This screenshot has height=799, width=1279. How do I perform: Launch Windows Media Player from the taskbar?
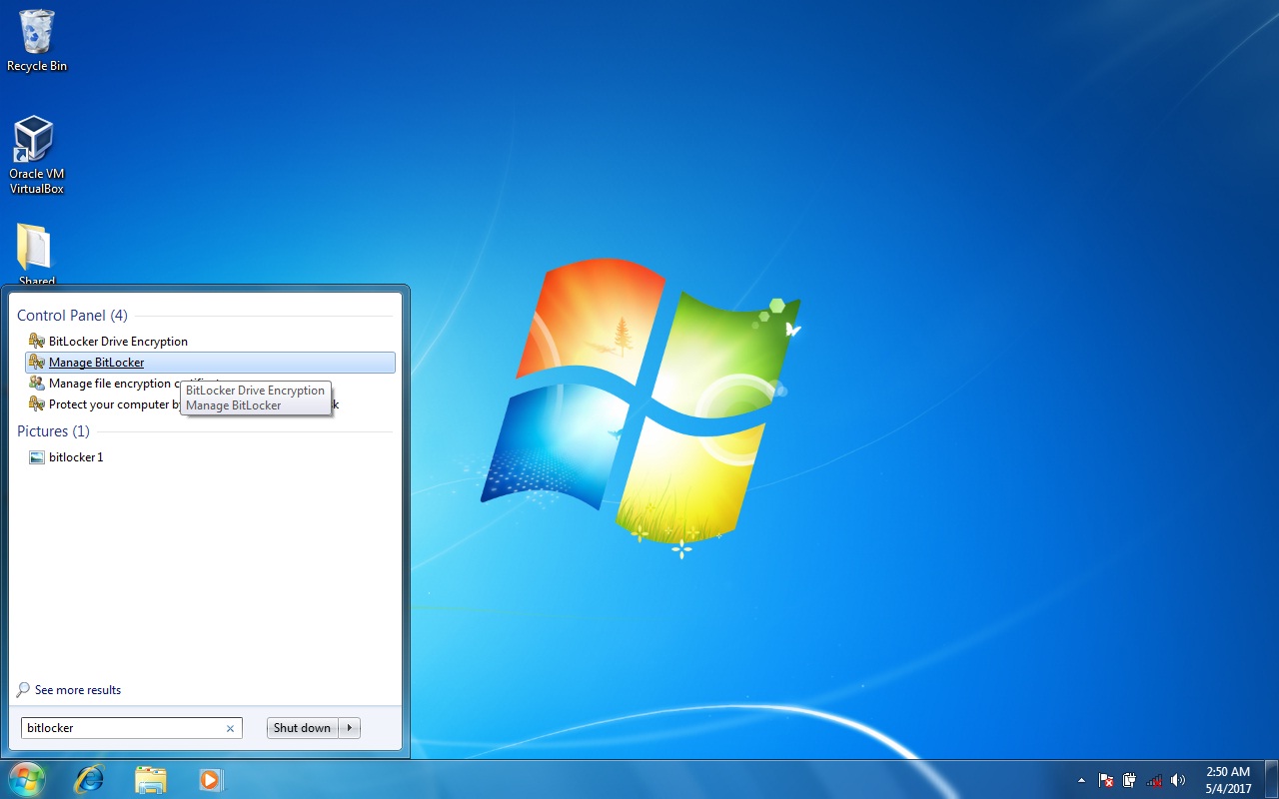210,779
